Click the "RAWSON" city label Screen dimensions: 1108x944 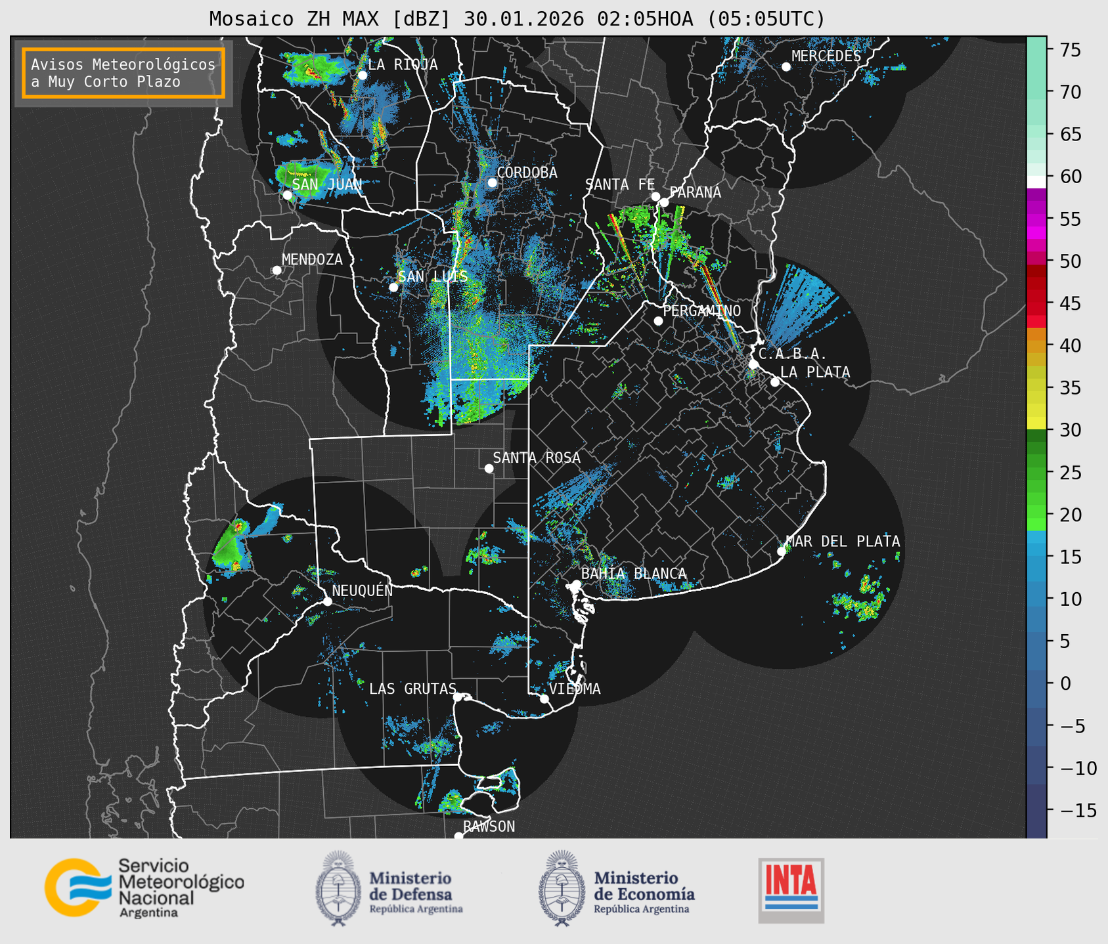point(489,826)
